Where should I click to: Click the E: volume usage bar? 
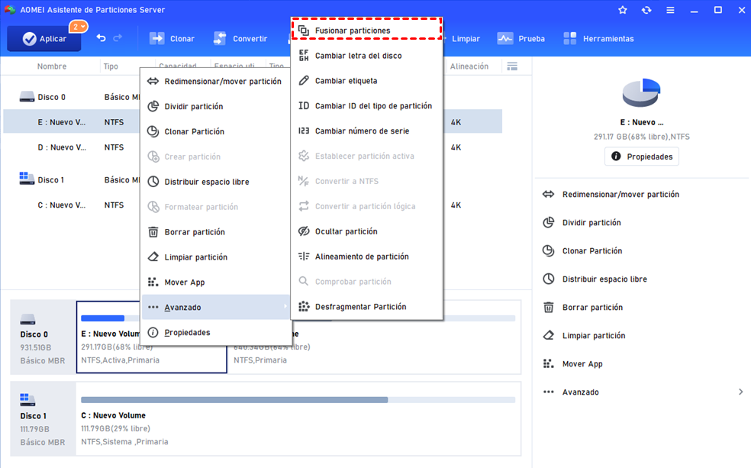point(111,318)
